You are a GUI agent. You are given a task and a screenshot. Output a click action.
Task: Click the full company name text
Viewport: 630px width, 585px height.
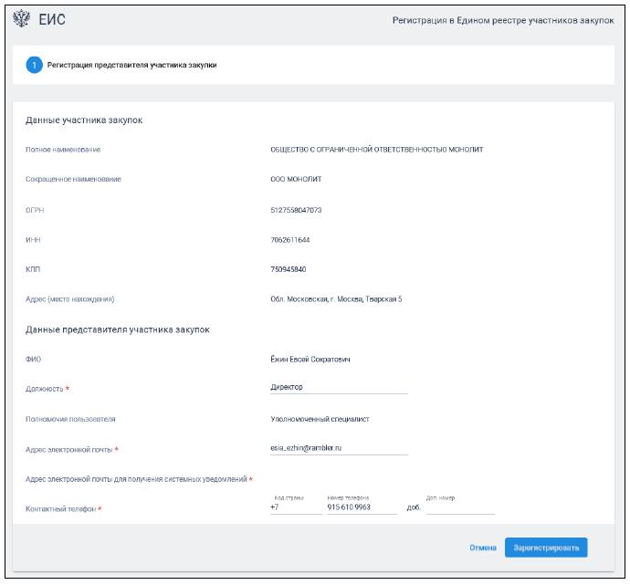(x=377, y=150)
